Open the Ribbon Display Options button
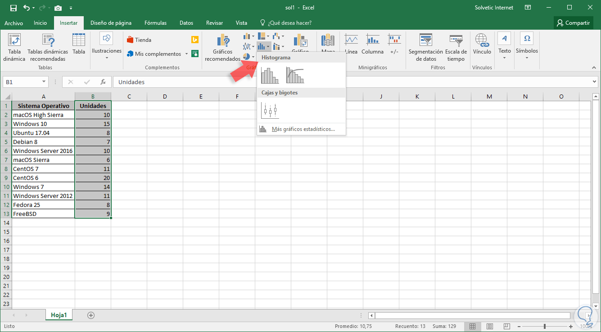Screen dimensions: 601x332 [x=528, y=8]
